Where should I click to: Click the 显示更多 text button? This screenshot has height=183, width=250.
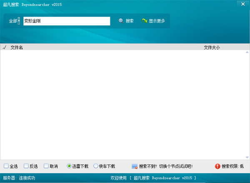click(x=157, y=21)
